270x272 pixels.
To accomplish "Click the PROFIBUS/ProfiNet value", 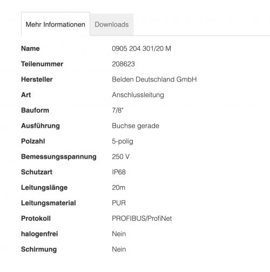I will [x=142, y=219].
